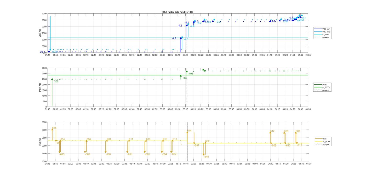
Task: Click the '-603' roll move label
Action: (x=130, y=154)
